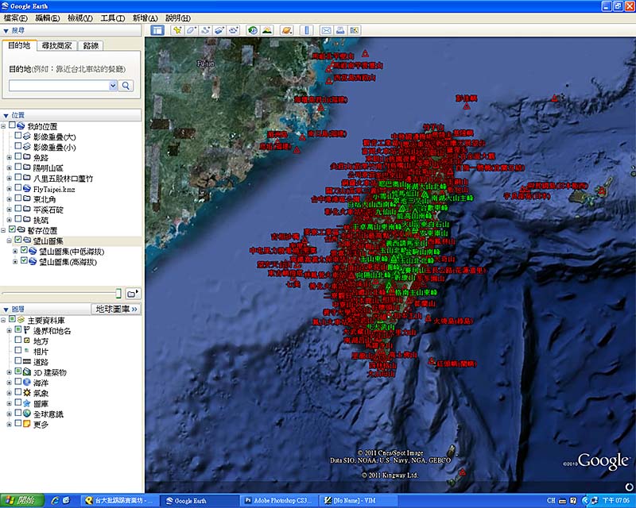Click the folder tour play button
The image size is (636, 508).
pos(133,294)
